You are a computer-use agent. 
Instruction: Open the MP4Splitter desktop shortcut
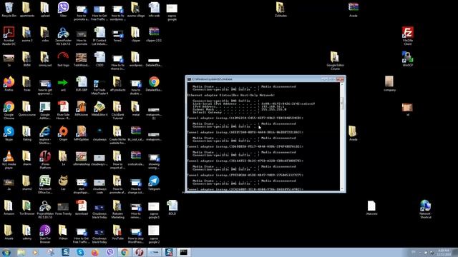[82, 131]
